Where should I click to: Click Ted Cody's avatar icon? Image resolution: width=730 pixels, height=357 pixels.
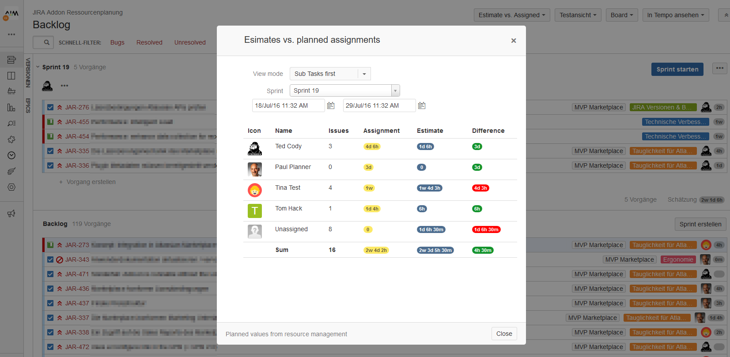click(x=255, y=149)
